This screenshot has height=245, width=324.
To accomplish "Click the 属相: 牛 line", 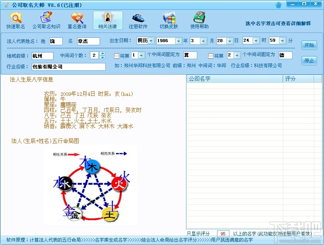I will click(x=55, y=99).
